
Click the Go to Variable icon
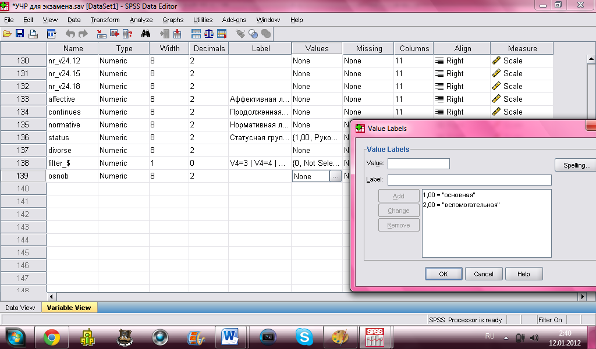pos(115,34)
